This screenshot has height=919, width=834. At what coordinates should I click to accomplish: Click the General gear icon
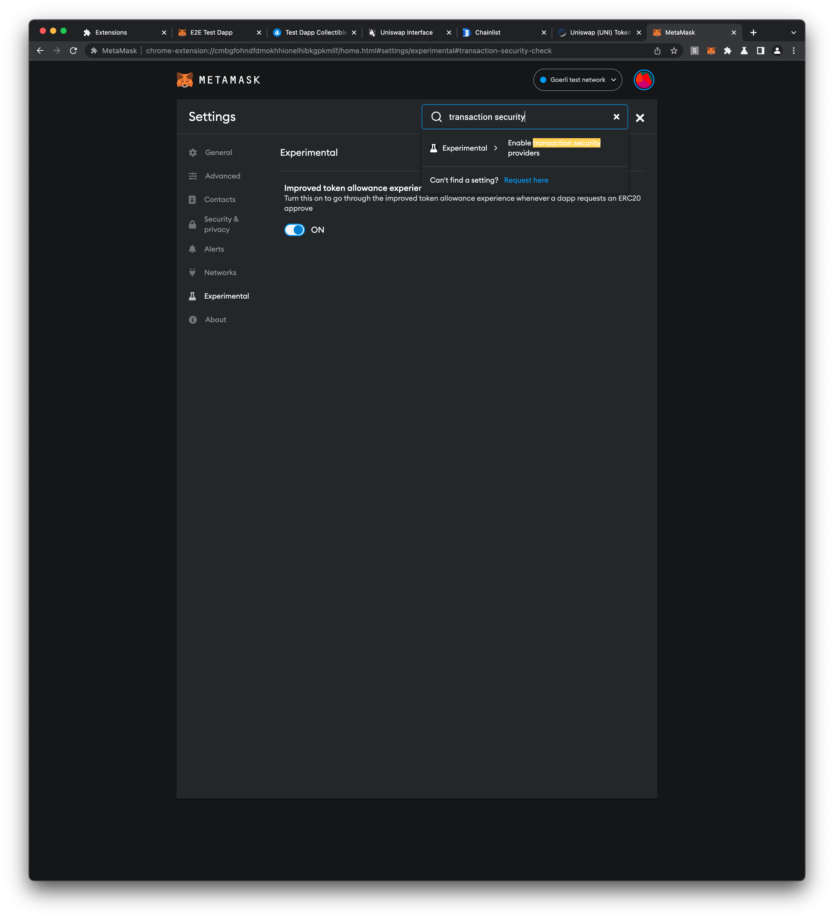(193, 153)
